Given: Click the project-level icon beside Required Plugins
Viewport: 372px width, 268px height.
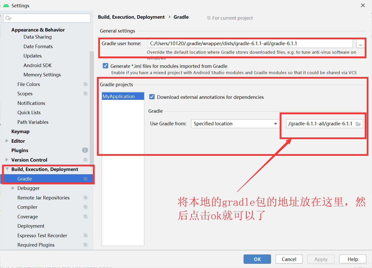Looking at the screenshot, I should pos(86,245).
